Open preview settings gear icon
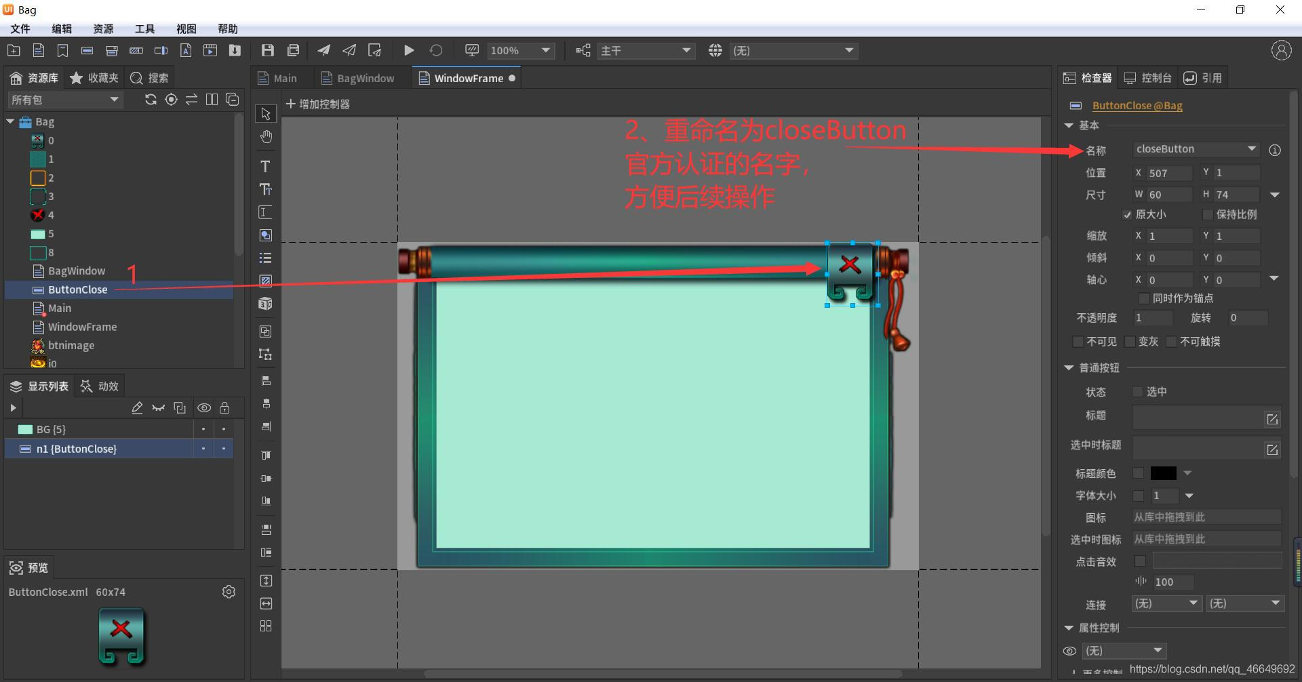 (229, 592)
